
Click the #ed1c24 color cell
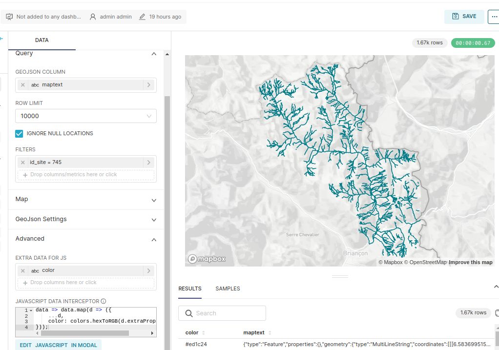coord(196,344)
